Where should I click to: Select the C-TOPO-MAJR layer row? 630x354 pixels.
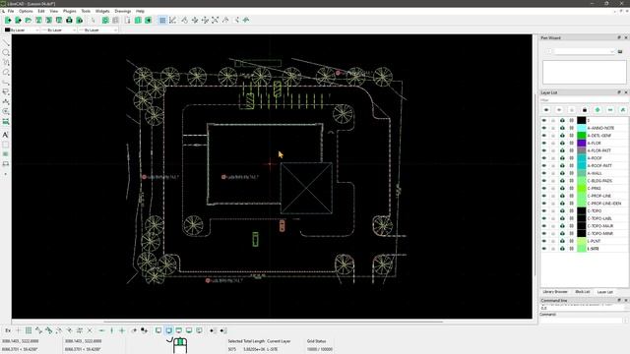[584, 226]
